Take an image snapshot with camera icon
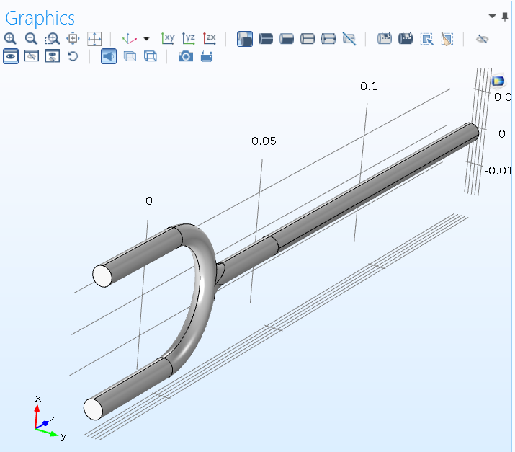This screenshot has height=452, width=515. coord(186,56)
